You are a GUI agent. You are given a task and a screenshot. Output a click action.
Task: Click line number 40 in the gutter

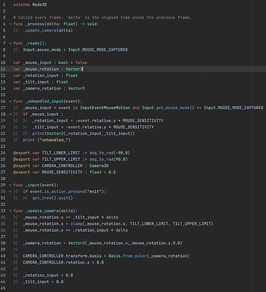3,256
